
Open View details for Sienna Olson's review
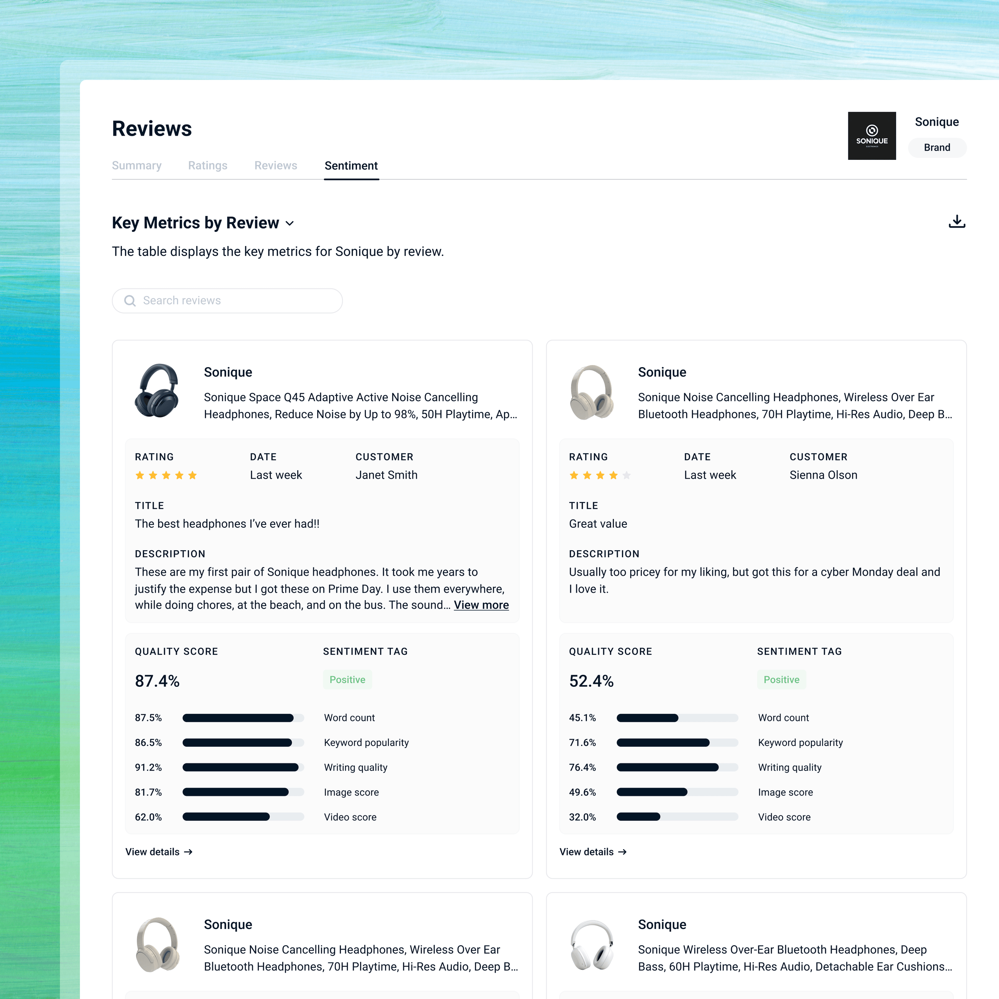pos(593,852)
